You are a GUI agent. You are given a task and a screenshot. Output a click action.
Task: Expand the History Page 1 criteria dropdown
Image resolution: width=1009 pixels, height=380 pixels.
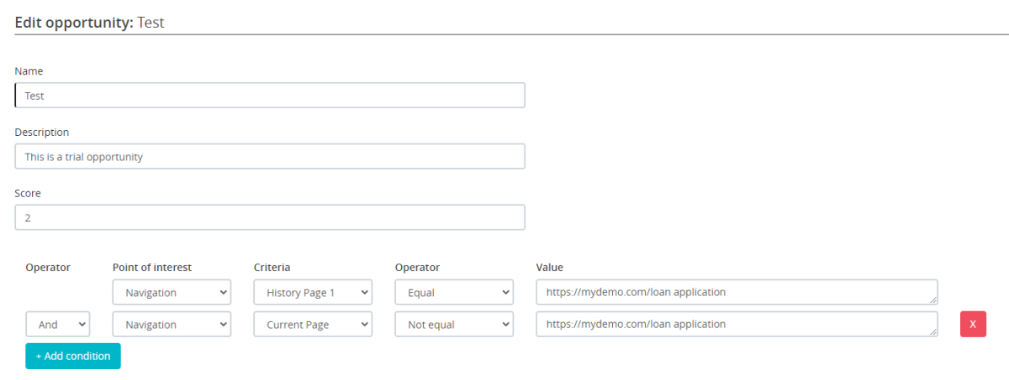pyautogui.click(x=313, y=293)
